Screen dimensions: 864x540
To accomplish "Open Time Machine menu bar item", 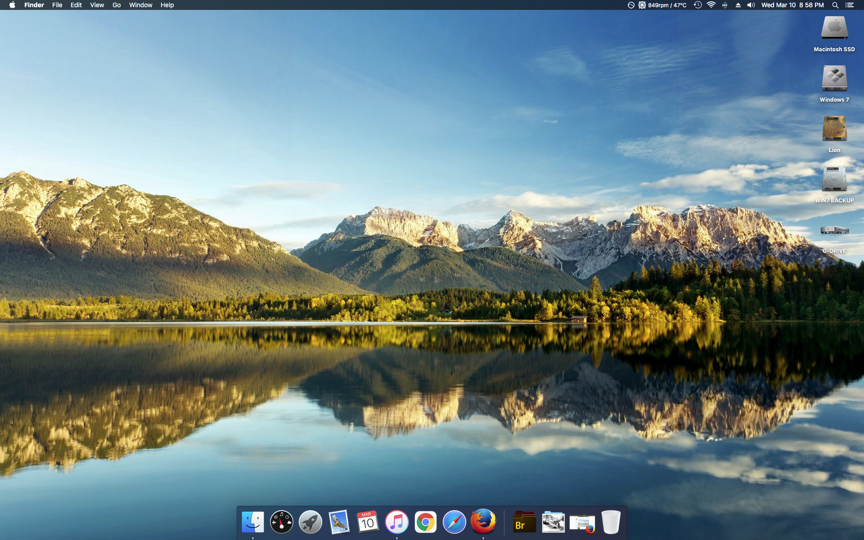I will tap(697, 5).
